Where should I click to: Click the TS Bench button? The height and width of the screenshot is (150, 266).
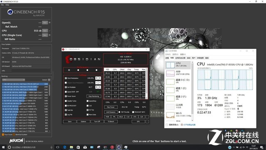point(111,122)
